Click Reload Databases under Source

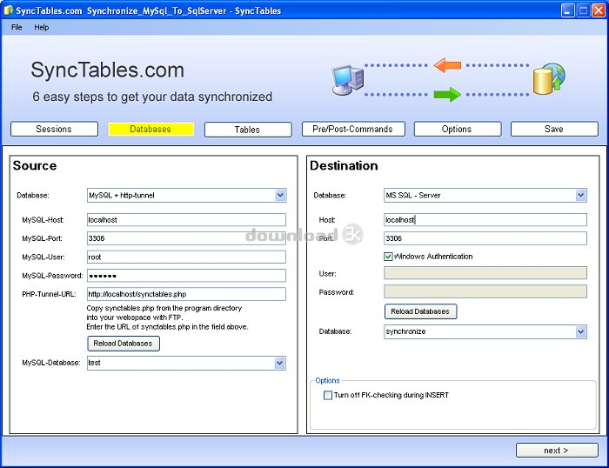124,344
